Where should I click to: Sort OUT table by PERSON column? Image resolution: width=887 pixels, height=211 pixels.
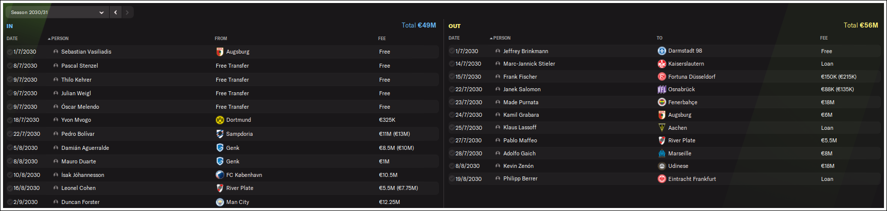(500, 38)
